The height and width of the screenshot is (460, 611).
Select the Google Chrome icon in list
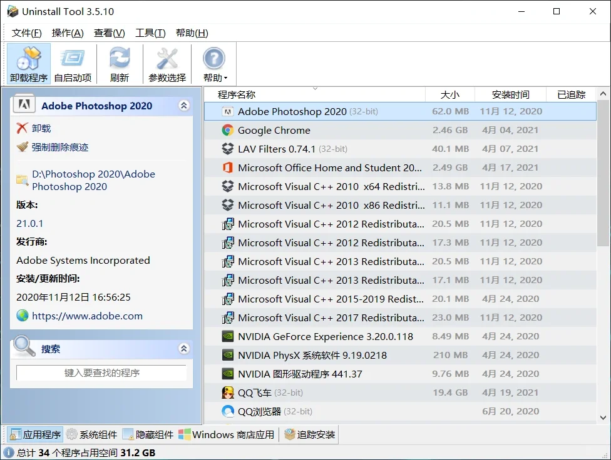[228, 131]
